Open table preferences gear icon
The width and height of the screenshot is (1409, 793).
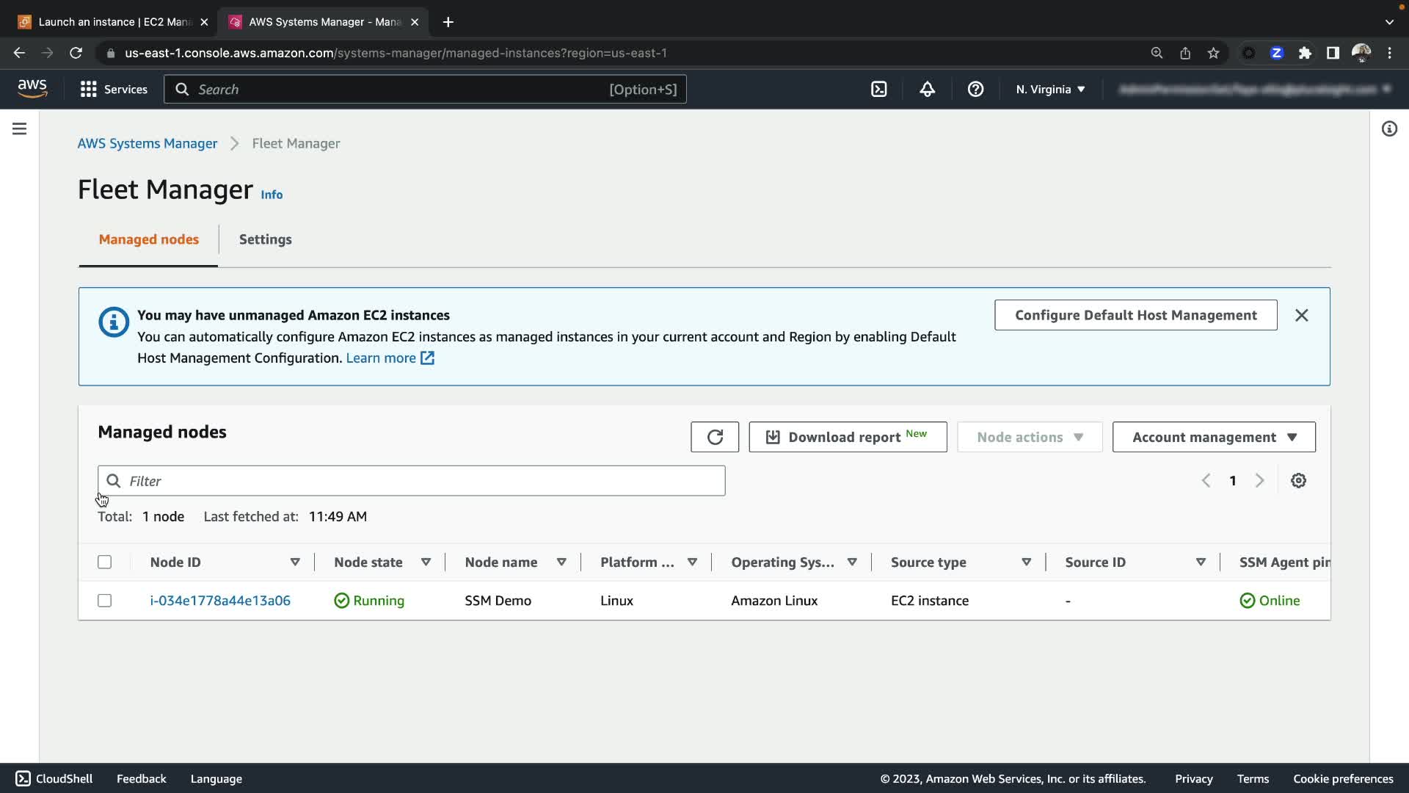(x=1298, y=480)
